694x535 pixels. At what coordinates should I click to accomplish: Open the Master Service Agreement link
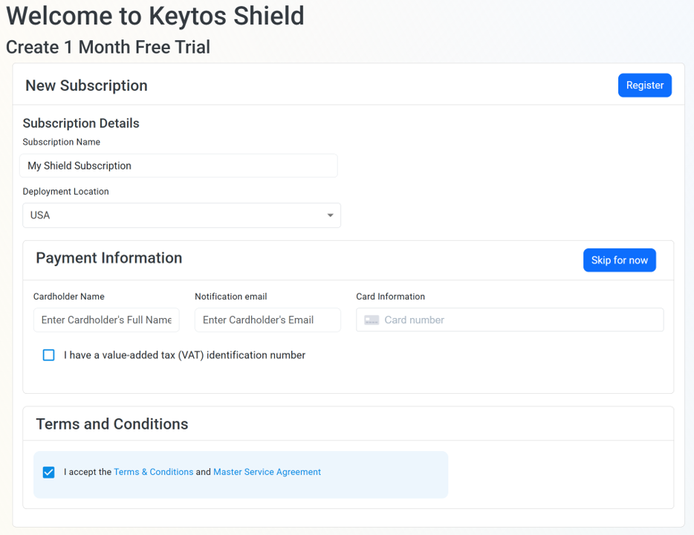click(267, 472)
